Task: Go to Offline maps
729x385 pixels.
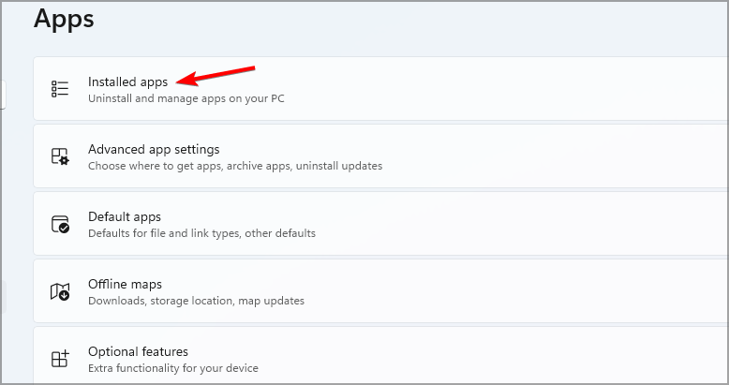Action: 125,284
